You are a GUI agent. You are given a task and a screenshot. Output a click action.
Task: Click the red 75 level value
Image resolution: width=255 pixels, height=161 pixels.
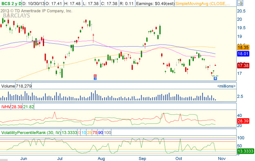click(95, 133)
